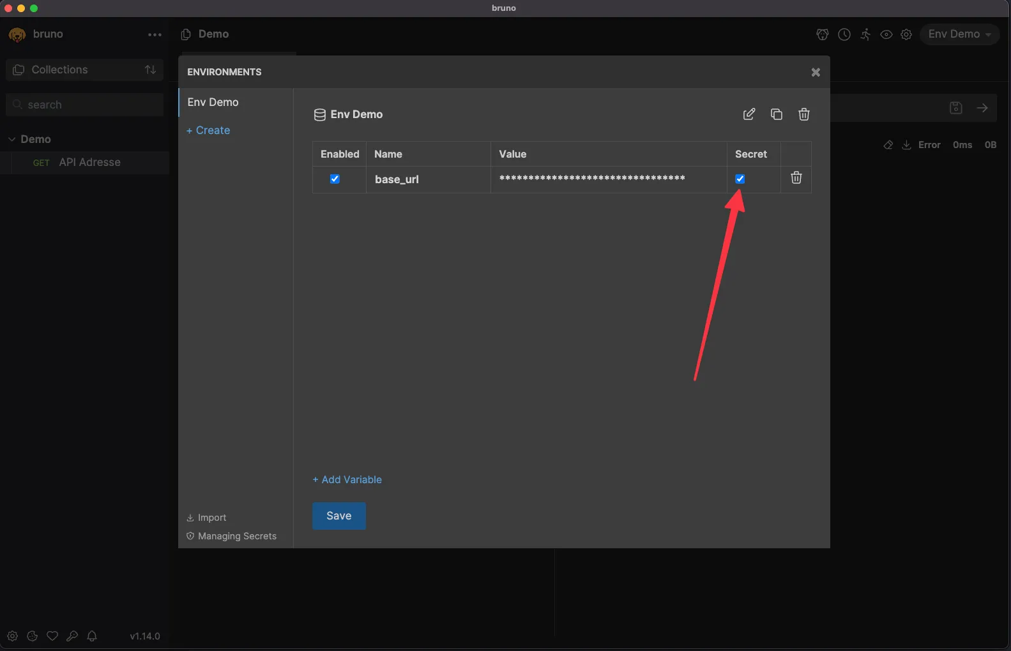Open the GET API Adresse request
This screenshot has width=1011, height=651.
[x=89, y=162]
